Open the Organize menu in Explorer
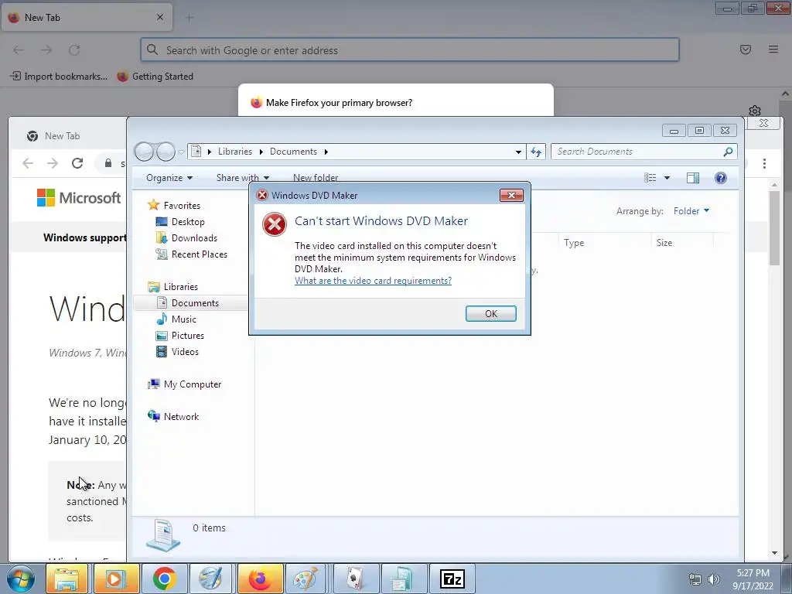This screenshot has height=594, width=792. (169, 178)
